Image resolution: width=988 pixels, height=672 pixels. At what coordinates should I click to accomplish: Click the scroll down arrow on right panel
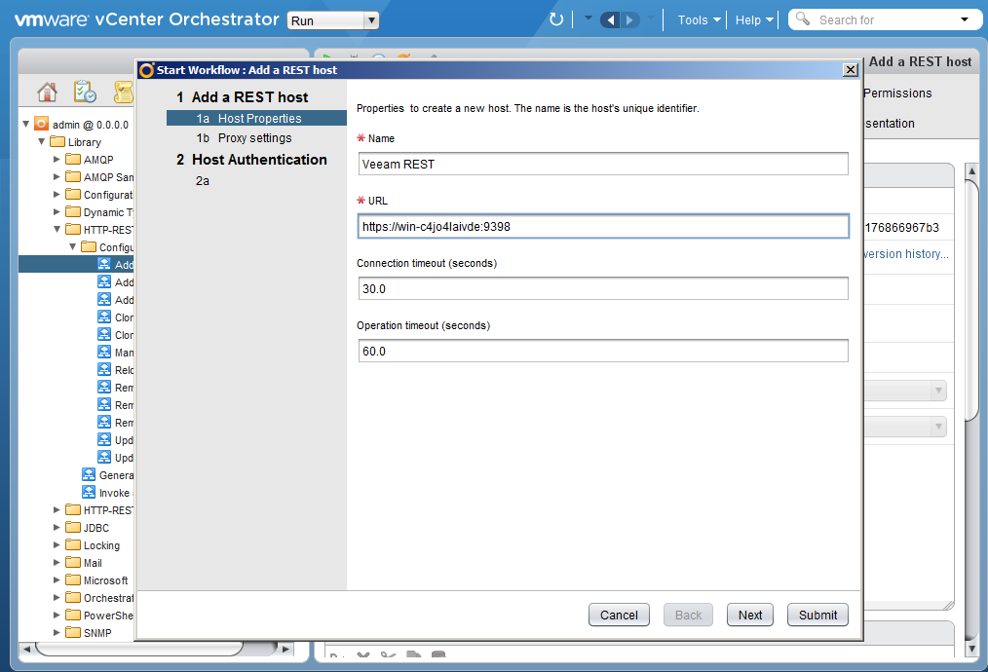pyautogui.click(x=971, y=648)
